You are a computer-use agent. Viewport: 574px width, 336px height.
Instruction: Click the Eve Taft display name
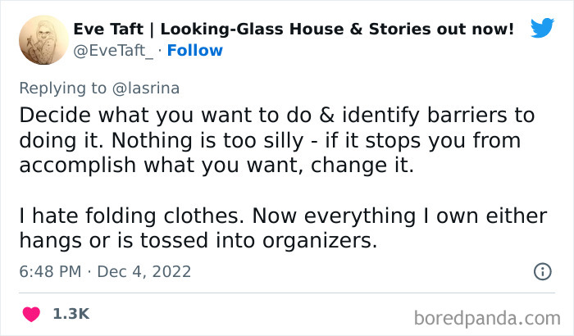click(x=108, y=29)
